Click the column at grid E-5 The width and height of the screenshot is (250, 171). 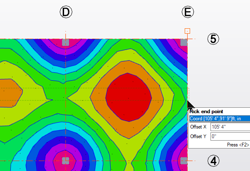click(184, 42)
